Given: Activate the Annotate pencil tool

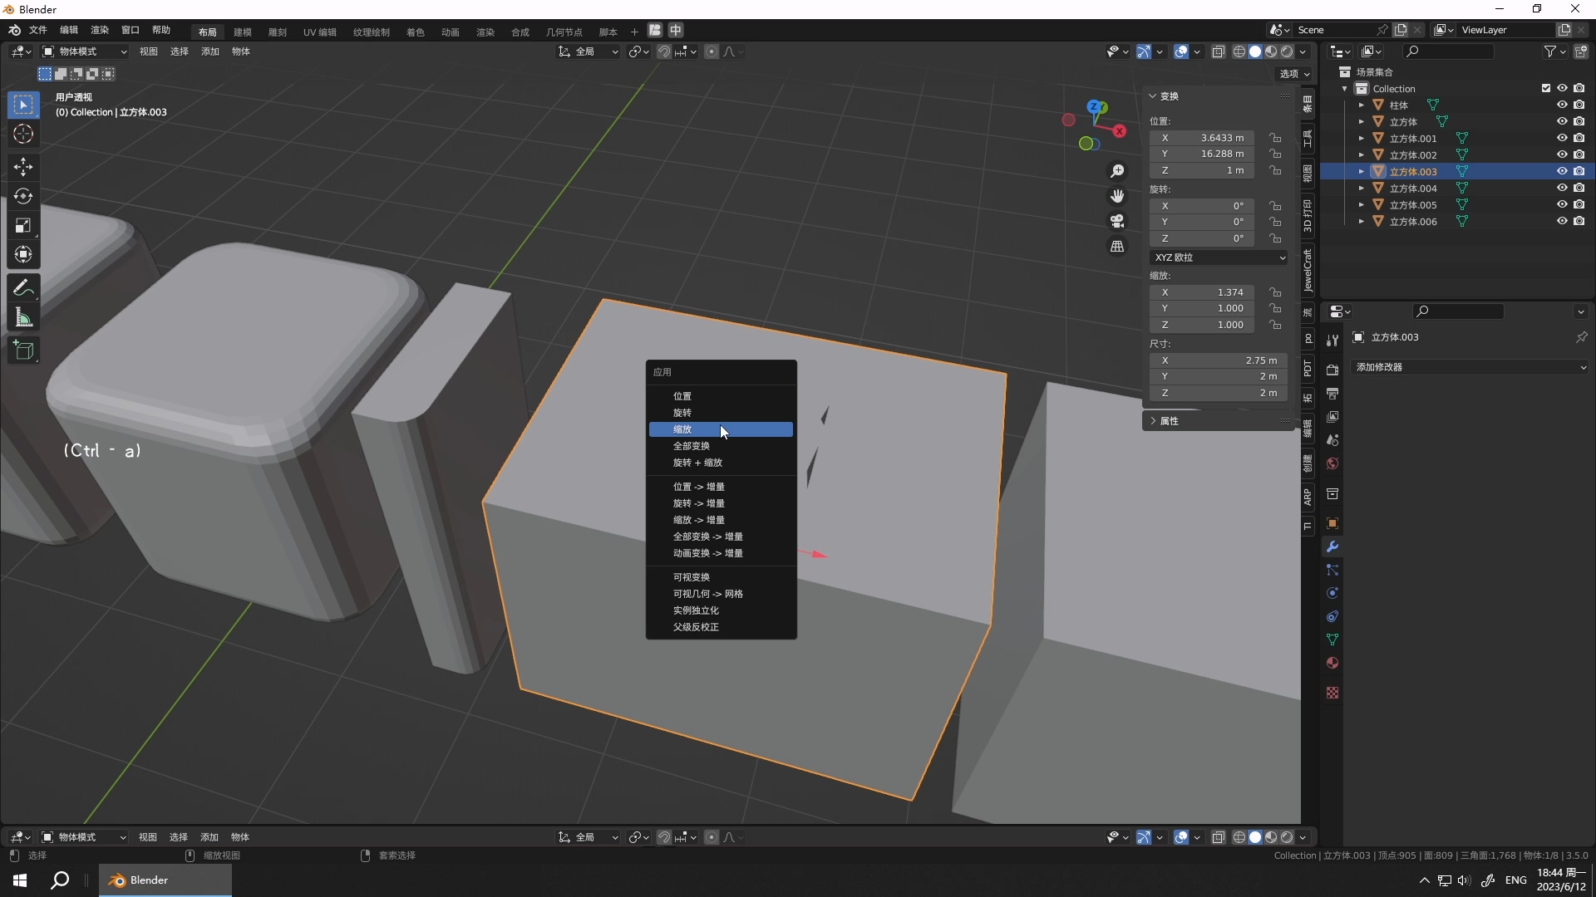Looking at the screenshot, I should (23, 288).
